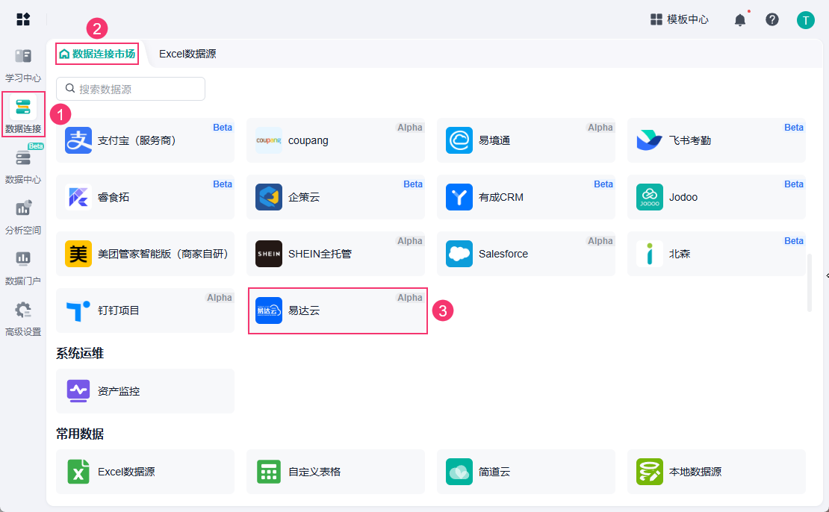
Task: Go to 学习中心 in sidebar
Action: (23, 66)
